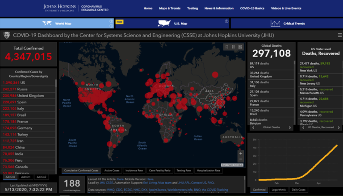Click the lower info icon on World Map tab
The width and height of the screenshot is (343, 196).
click(111, 26)
